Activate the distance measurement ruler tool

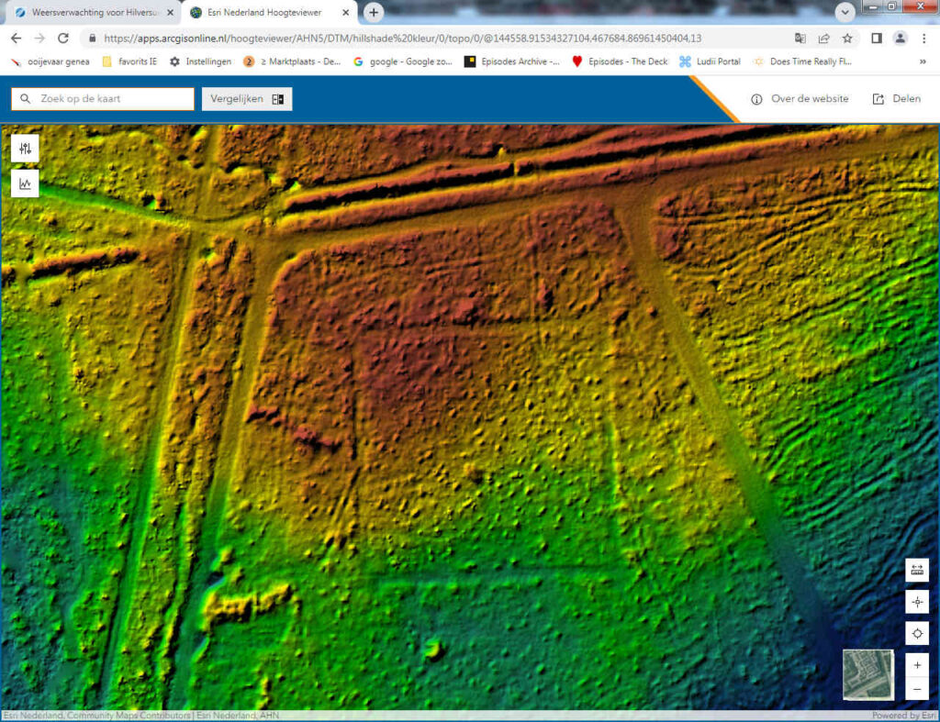(x=916, y=570)
